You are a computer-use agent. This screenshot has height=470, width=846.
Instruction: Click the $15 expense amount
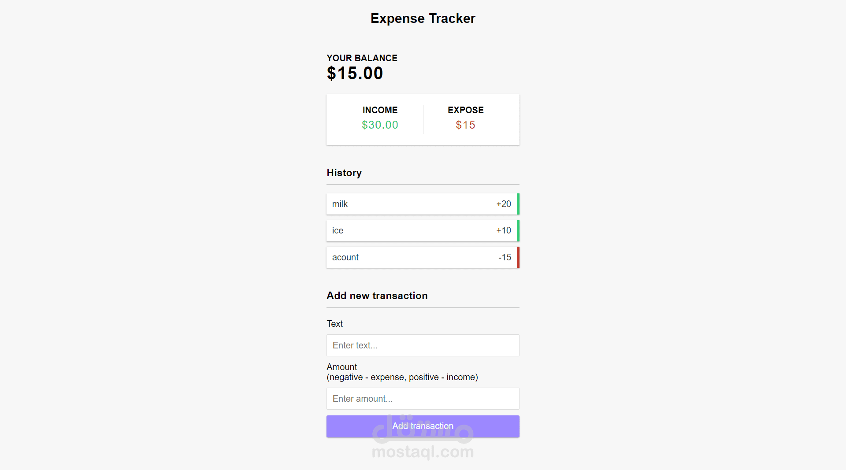[x=465, y=125]
